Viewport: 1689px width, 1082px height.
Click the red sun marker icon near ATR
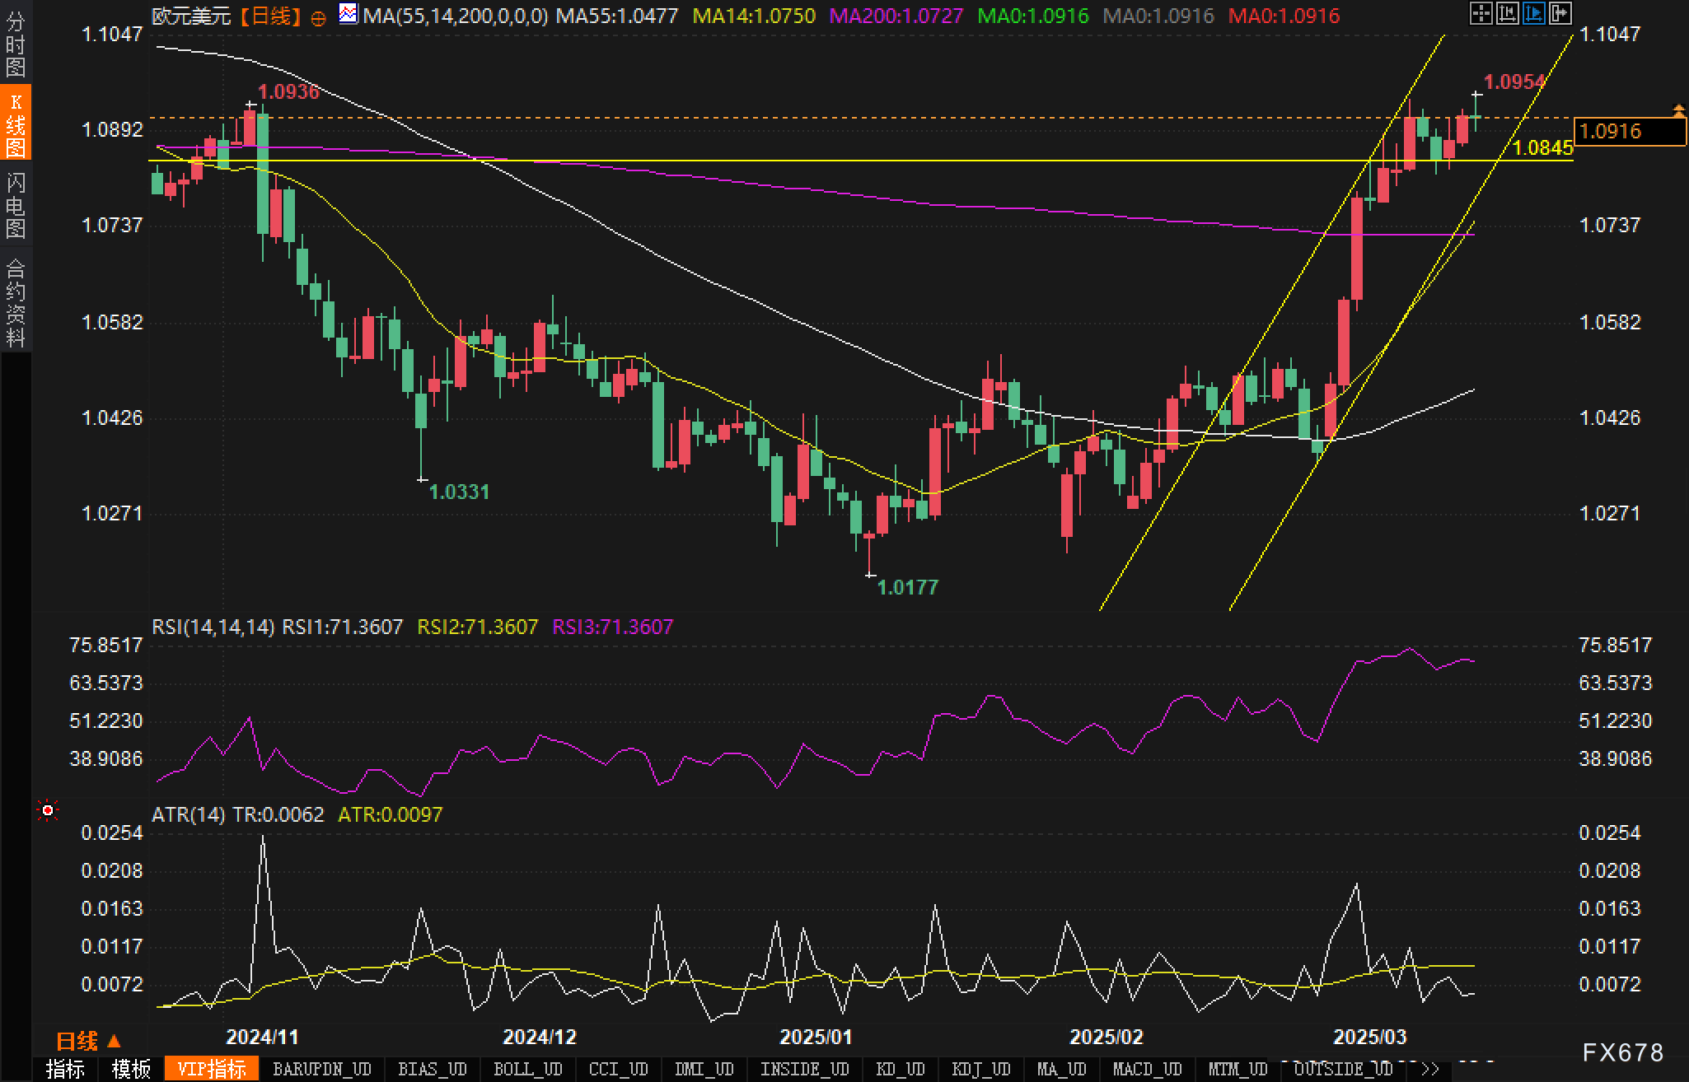tap(48, 811)
